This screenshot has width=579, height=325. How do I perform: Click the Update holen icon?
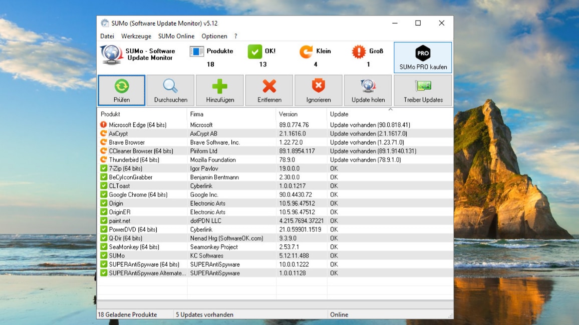(368, 86)
